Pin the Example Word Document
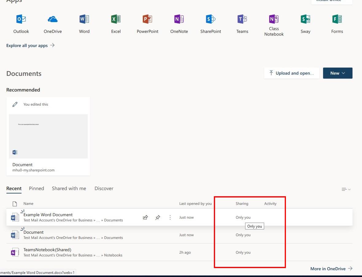 coord(158,217)
